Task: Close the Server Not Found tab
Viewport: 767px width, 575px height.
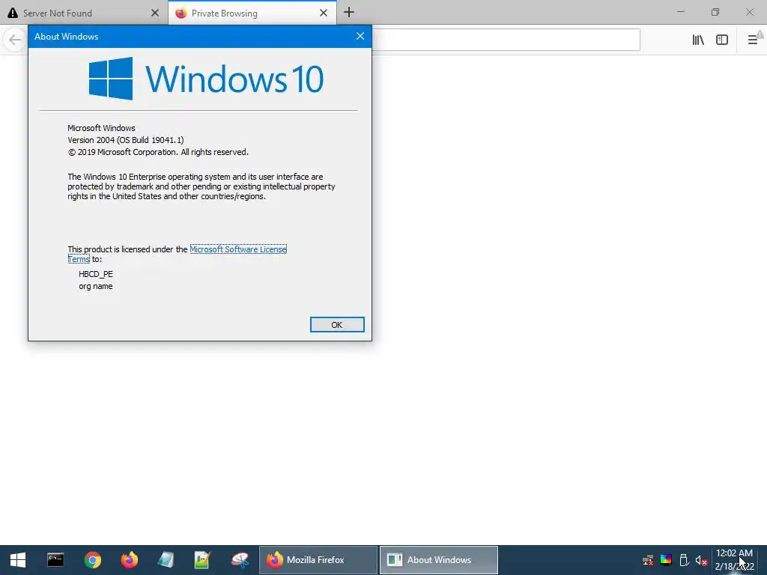Action: tap(155, 13)
